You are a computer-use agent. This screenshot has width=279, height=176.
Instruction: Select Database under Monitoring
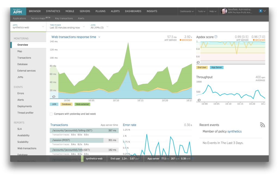point(22,64)
